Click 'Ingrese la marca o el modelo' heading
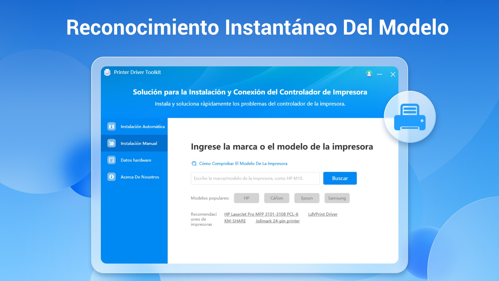The height and width of the screenshot is (281, 499). tap(282, 147)
